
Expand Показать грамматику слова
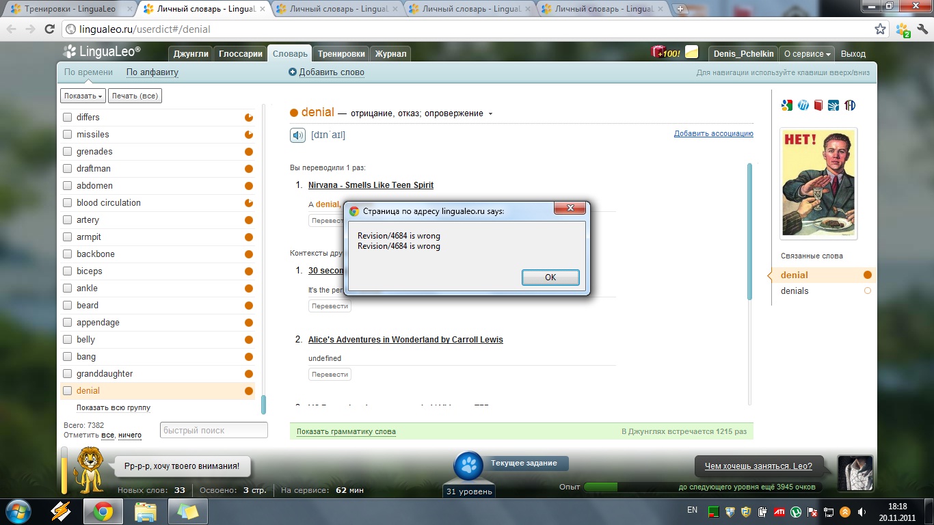pyautogui.click(x=346, y=431)
